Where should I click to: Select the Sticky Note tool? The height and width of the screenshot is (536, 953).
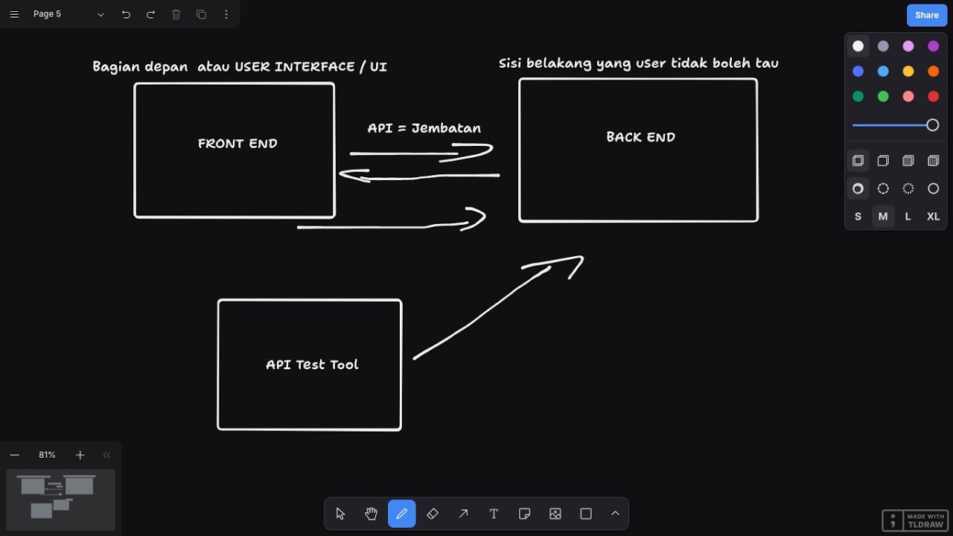coord(524,514)
